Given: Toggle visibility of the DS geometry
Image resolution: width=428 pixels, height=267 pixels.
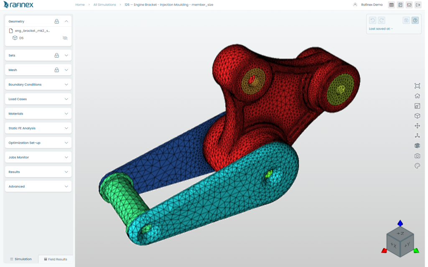Looking at the screenshot, I should click(65, 38).
